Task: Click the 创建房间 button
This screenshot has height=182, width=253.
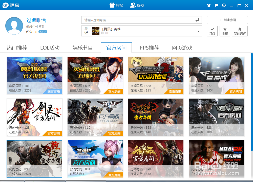Action: coord(227,20)
